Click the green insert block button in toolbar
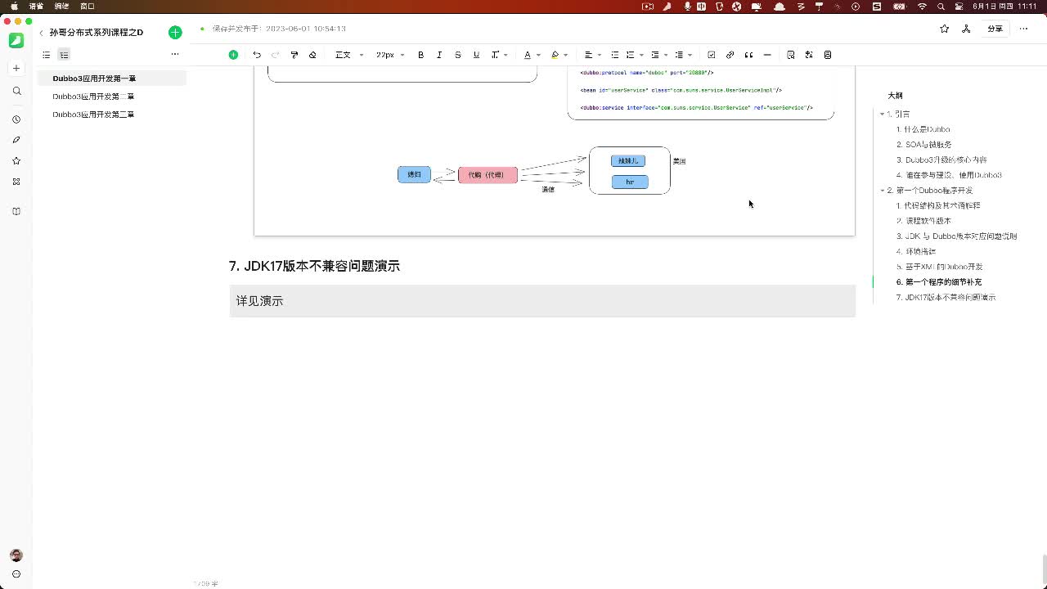The width and height of the screenshot is (1047, 589). (x=233, y=55)
